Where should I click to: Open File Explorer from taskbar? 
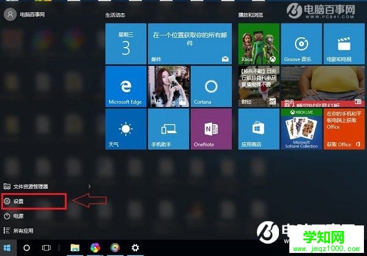75,248
